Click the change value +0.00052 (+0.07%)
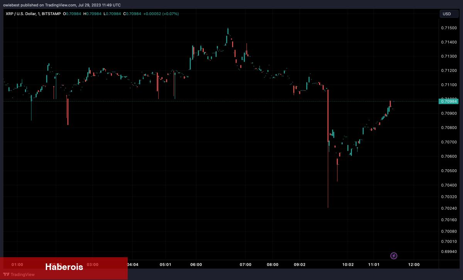The height and width of the screenshot is (280, 463). tap(161, 14)
